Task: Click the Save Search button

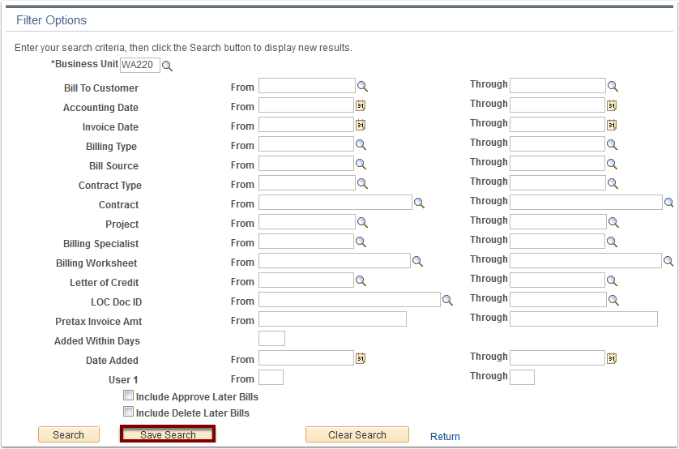Action: click(x=168, y=434)
